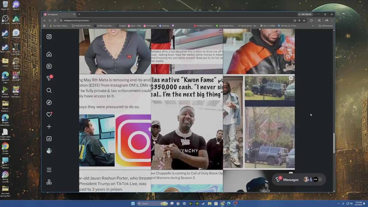
Task: Open a new browser tab
Action: [x=79, y=14]
